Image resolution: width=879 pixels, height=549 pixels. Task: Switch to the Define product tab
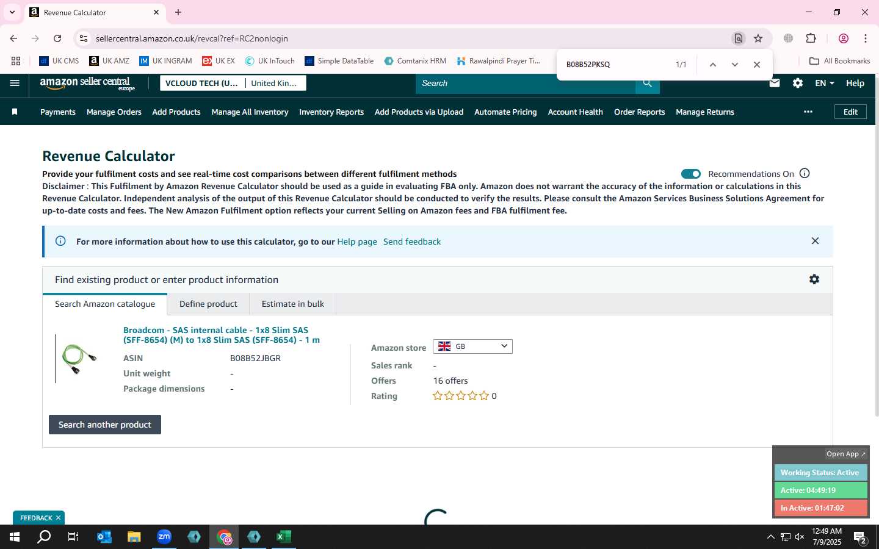click(x=208, y=304)
